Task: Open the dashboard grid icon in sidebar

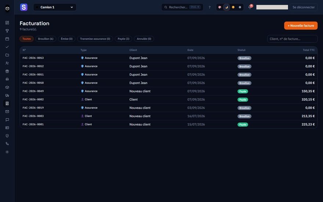Action: (x=7, y=23)
